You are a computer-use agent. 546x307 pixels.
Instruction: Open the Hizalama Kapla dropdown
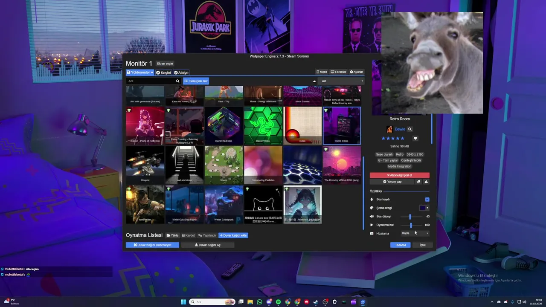pos(415,233)
